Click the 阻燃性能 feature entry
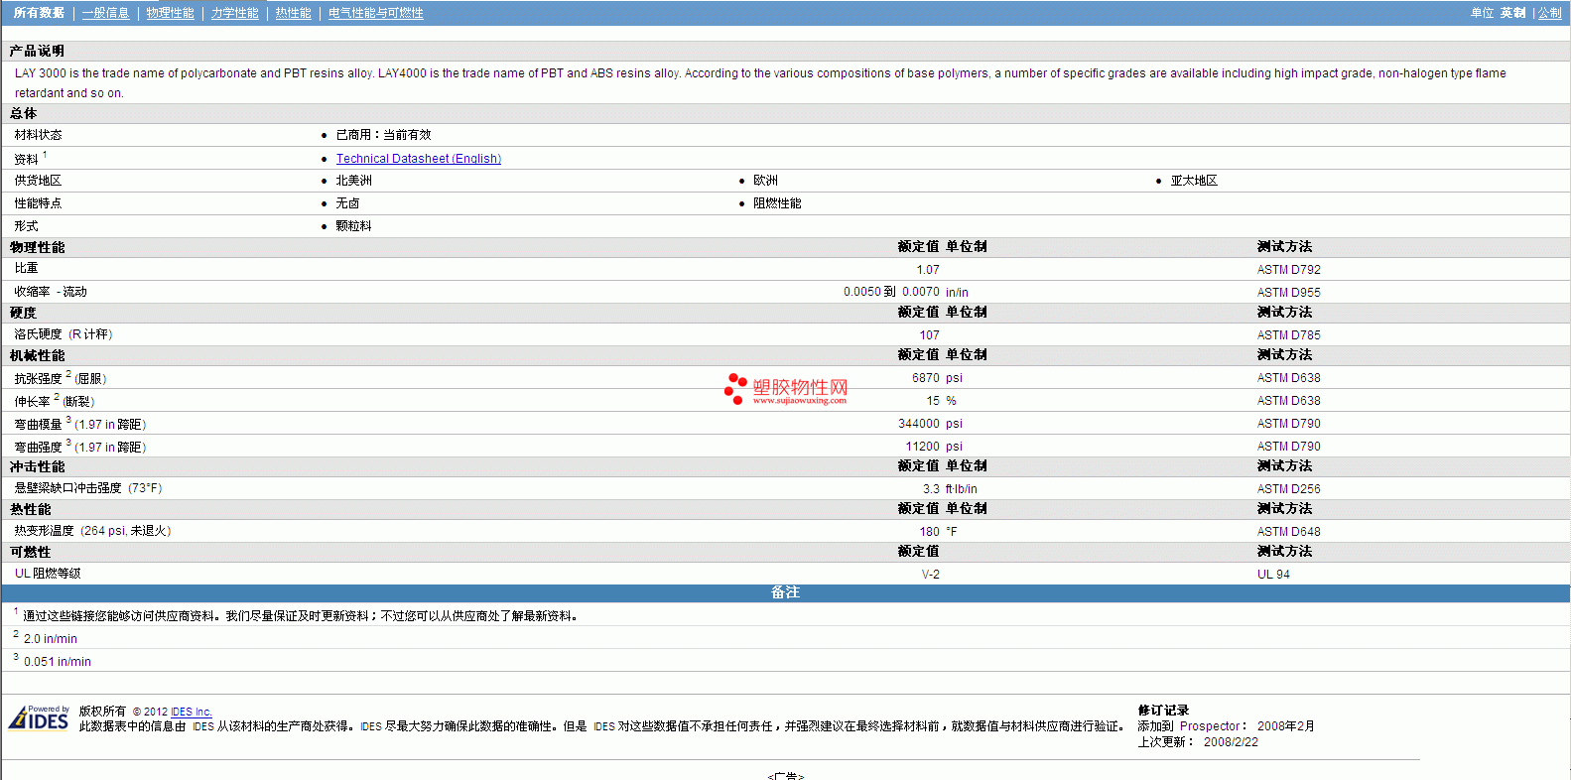The height and width of the screenshot is (780, 1571). [777, 203]
